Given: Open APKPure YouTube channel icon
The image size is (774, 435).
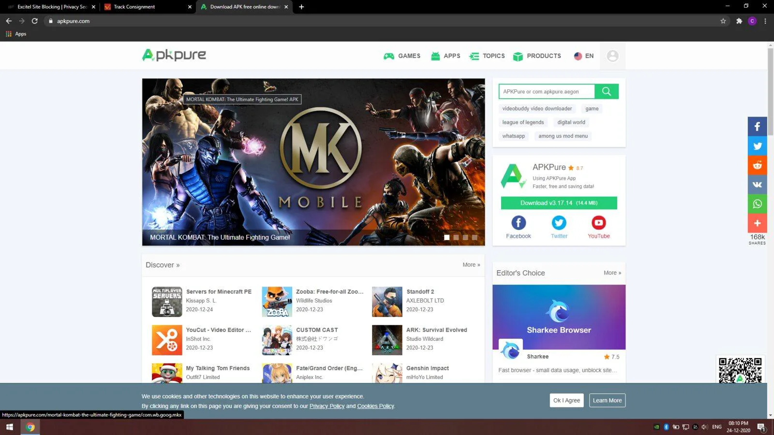Looking at the screenshot, I should [599, 223].
